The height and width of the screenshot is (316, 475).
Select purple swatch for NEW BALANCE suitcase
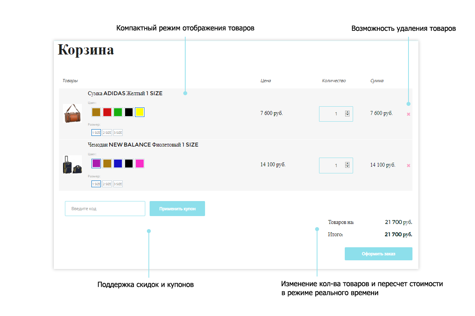96,164
